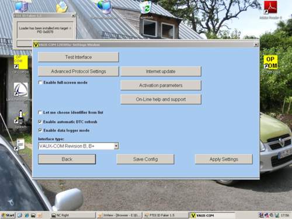Screen dimensions: 292x219
Task: Open the Adobe Reader desktop shortcut
Action: pos(270,8)
